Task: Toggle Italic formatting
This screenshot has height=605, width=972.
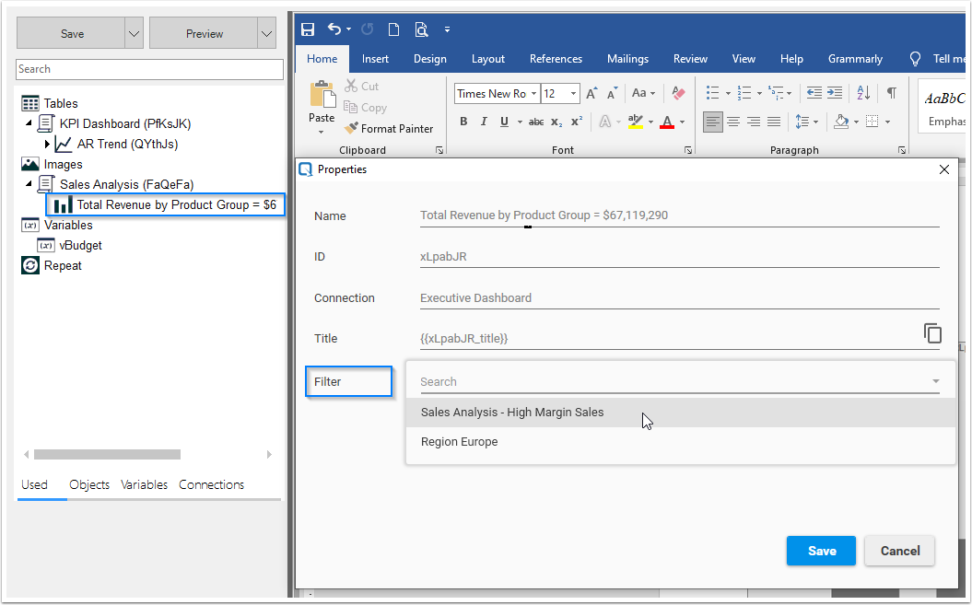Action: 484,122
